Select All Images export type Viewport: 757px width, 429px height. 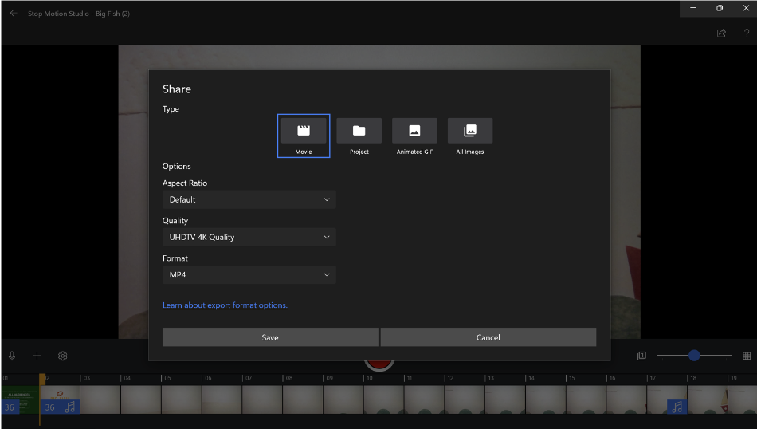tap(470, 136)
